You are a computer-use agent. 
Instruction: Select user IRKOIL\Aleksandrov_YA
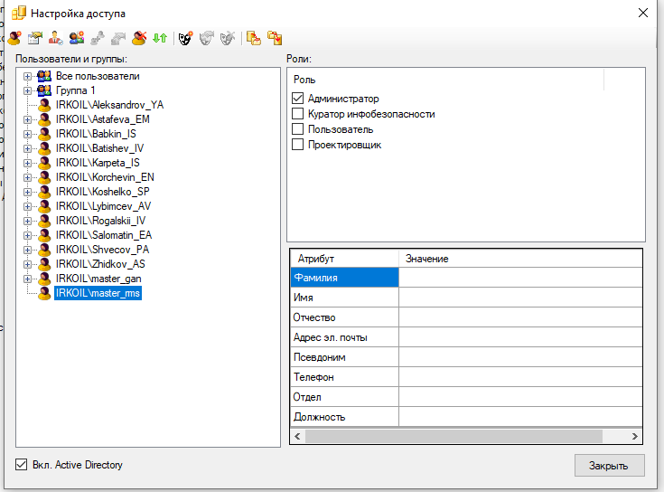[109, 105]
